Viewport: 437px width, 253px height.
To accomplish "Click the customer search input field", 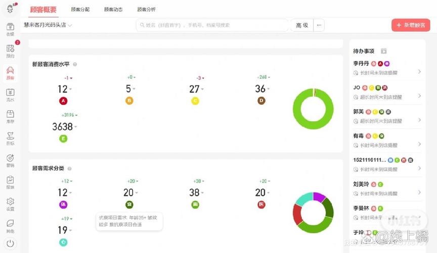I will [x=212, y=25].
